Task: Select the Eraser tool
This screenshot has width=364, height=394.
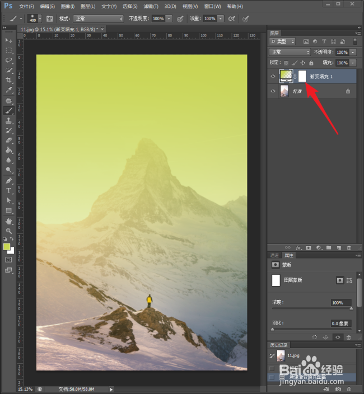Action: tap(8, 140)
